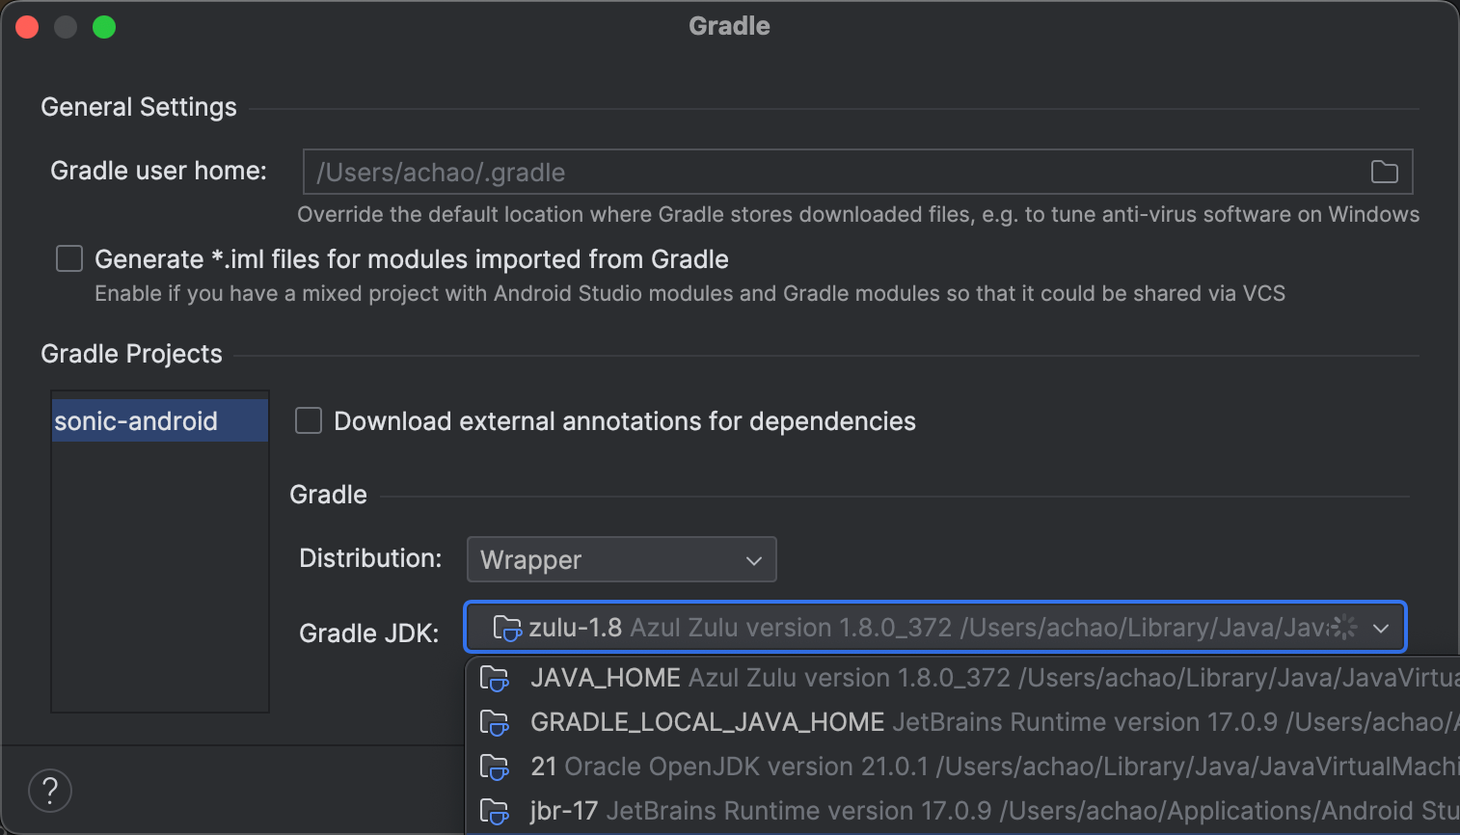Toggle Download external annotations for dependencies
The image size is (1460, 835).
click(x=309, y=420)
